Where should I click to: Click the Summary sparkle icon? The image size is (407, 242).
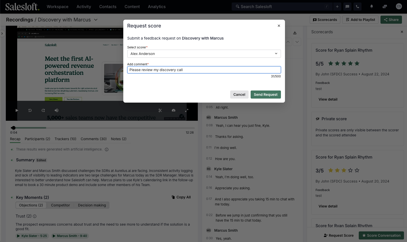pyautogui.click(x=12, y=160)
